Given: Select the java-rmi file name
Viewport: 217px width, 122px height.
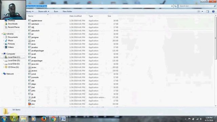Looking at the screenshot, I should 35,64.
